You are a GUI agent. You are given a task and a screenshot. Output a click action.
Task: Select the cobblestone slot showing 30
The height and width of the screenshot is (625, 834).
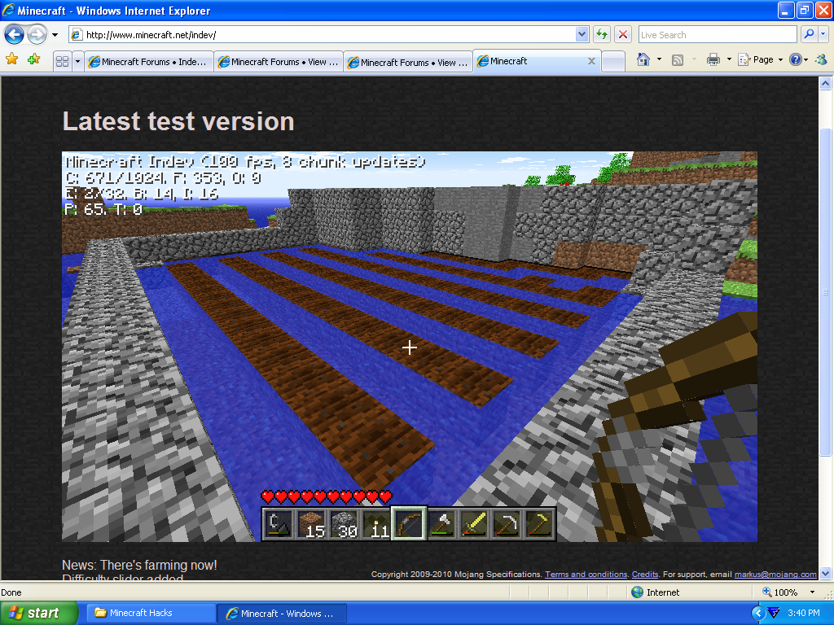[x=344, y=524]
